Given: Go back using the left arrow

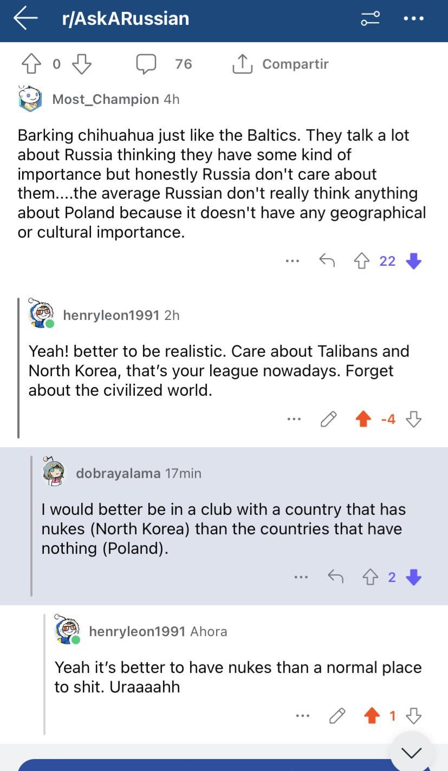Looking at the screenshot, I should pos(25,18).
